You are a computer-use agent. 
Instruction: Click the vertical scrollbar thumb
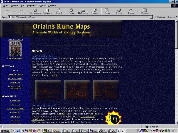(x=176, y=36)
